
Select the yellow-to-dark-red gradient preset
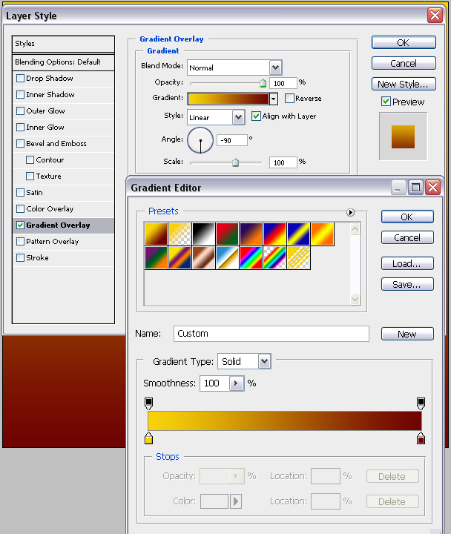point(156,234)
